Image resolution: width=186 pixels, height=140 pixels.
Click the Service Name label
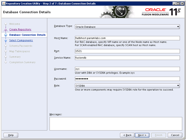click(x=62, y=58)
